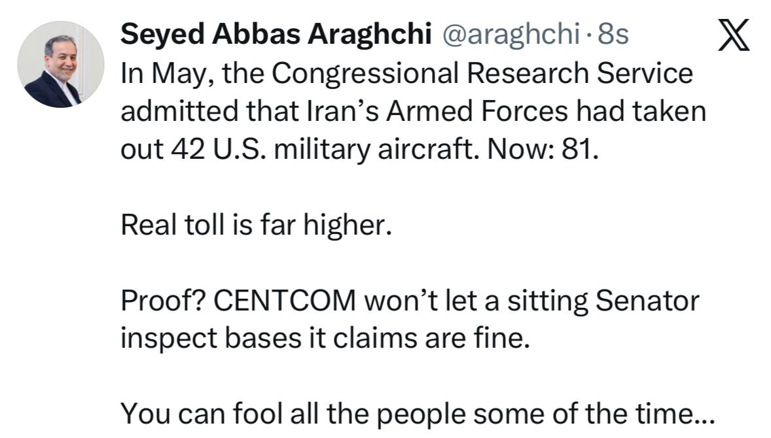Click the words some of the time…

[594, 414]
